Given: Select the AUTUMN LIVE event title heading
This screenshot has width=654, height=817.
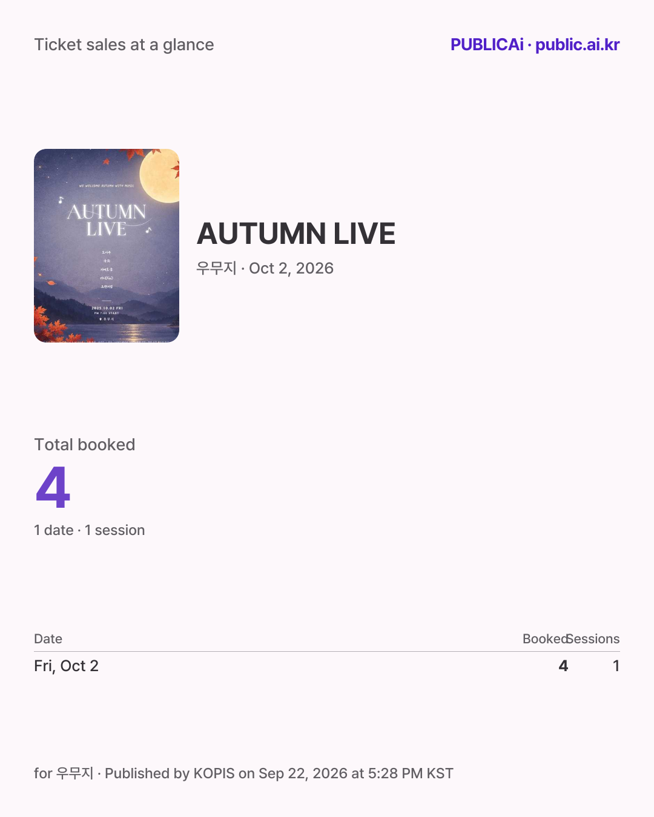Looking at the screenshot, I should (x=296, y=234).
